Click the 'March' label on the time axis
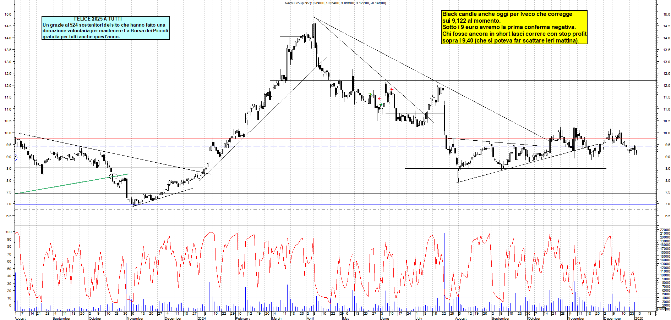The width and height of the screenshot is (671, 320). point(277,318)
